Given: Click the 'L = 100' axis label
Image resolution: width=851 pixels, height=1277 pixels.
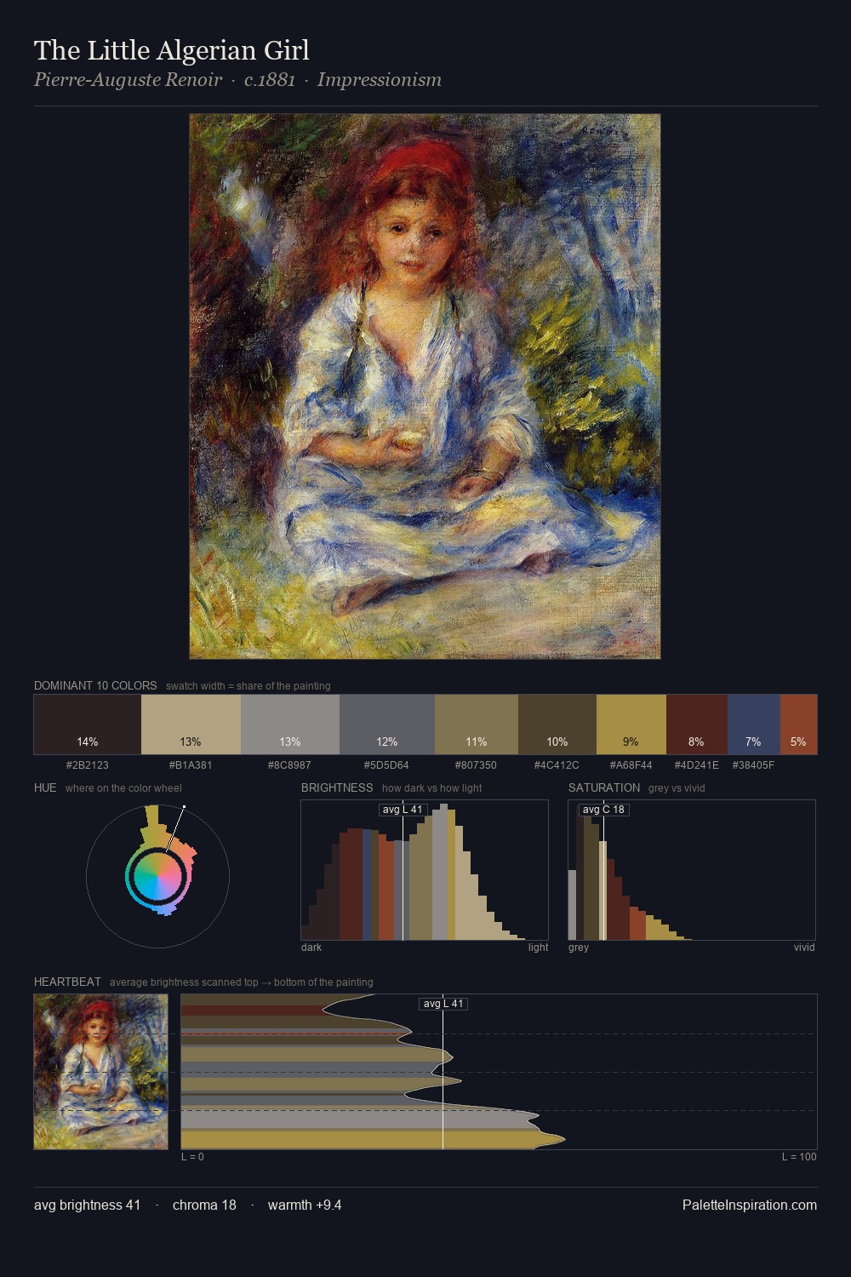Looking at the screenshot, I should pos(799,1156).
